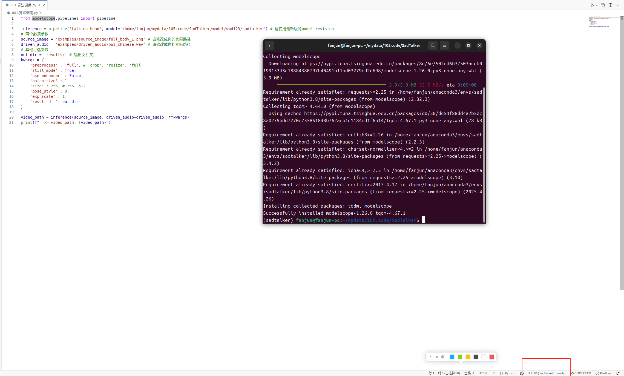Pick the red color swatch
Viewport: 624px width, 376px height.
click(x=492, y=357)
